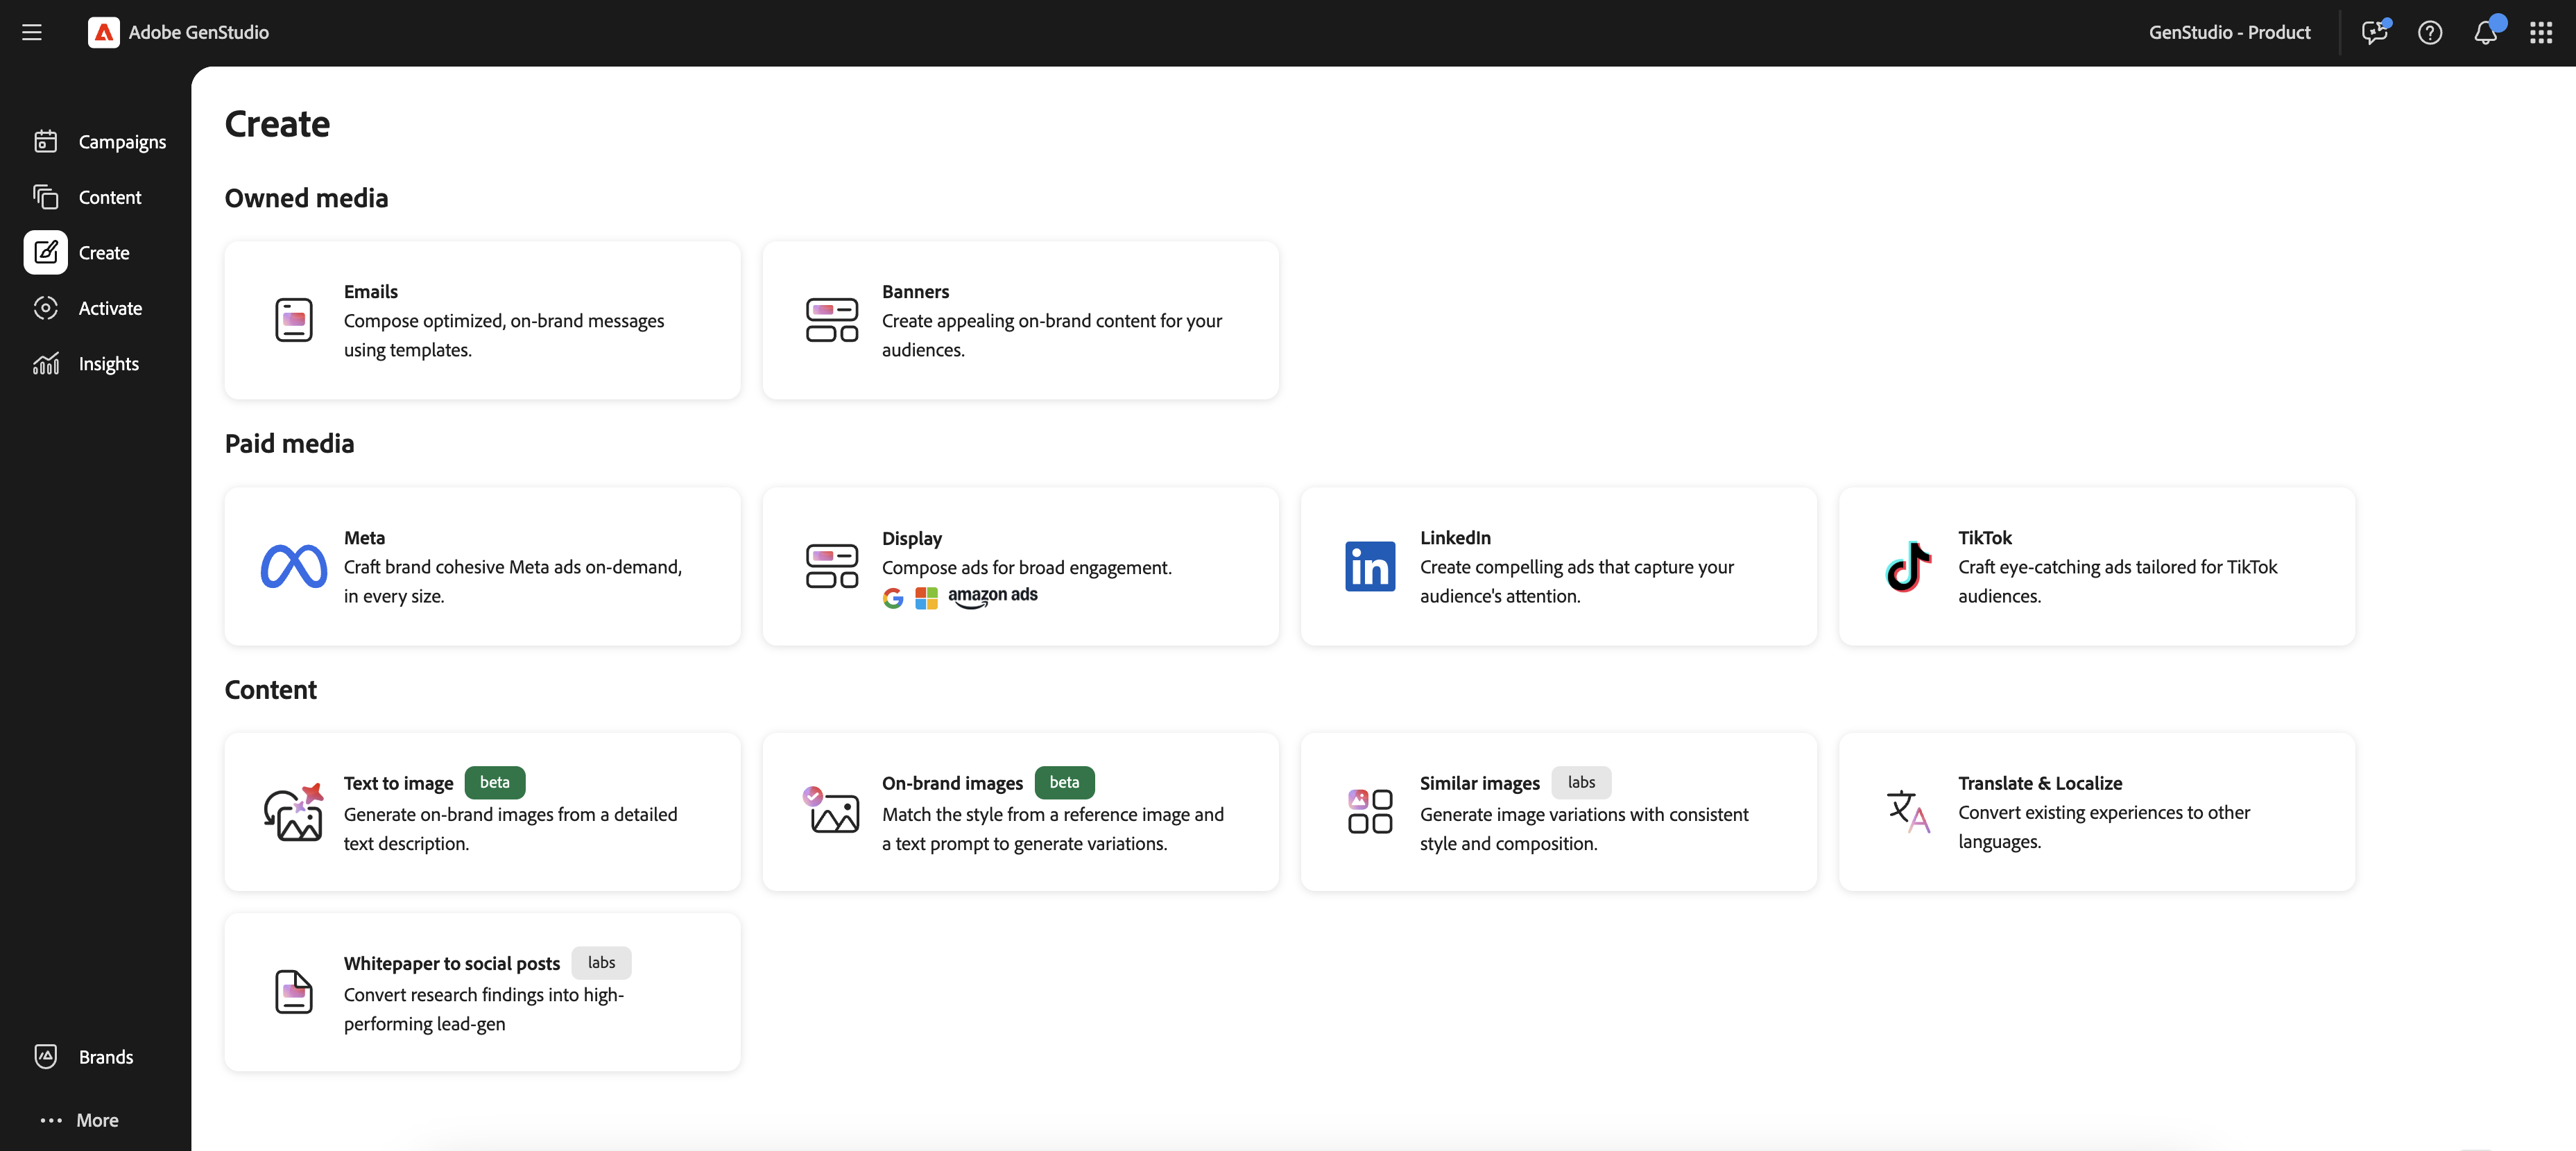Viewport: 2576px width, 1151px height.
Task: Click the labs badge on Similar images
Action: [x=1581, y=782]
